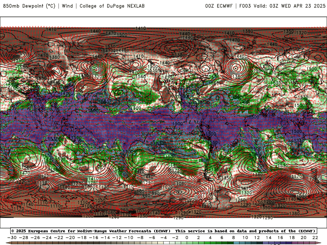Click the '850mb Dewpoint (°C)' title text
The height and width of the screenshot is (245, 327).
pyautogui.click(x=29, y=6)
